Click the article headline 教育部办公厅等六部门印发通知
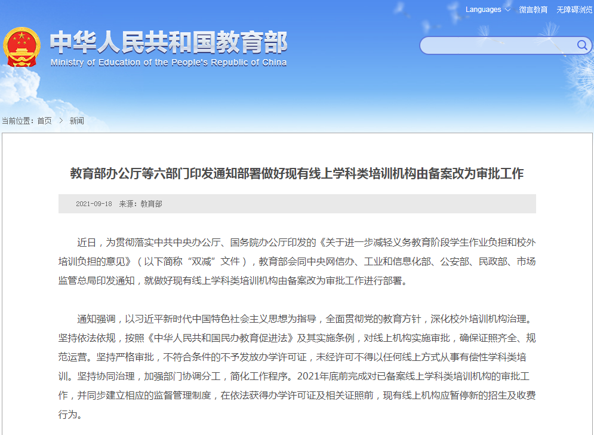 click(297, 173)
